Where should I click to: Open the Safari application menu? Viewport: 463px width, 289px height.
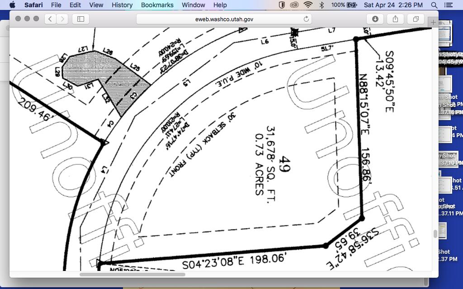pyautogui.click(x=33, y=5)
